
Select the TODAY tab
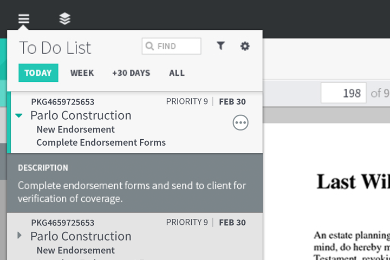click(38, 73)
